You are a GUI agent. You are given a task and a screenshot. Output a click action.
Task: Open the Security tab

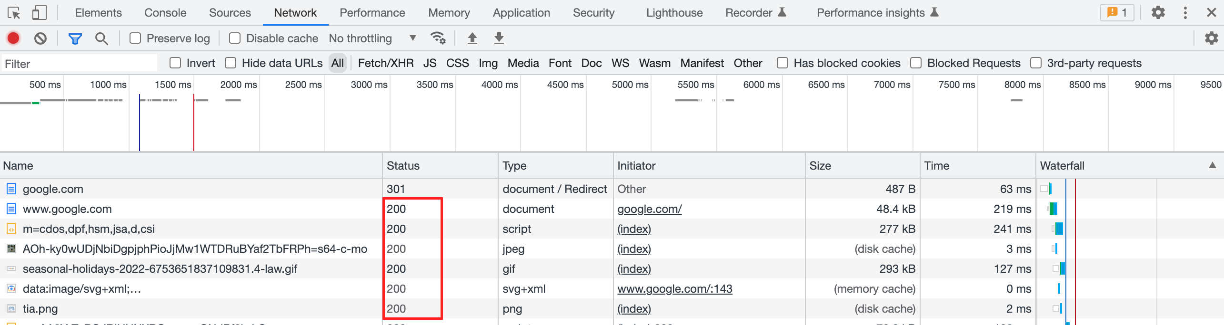594,13
